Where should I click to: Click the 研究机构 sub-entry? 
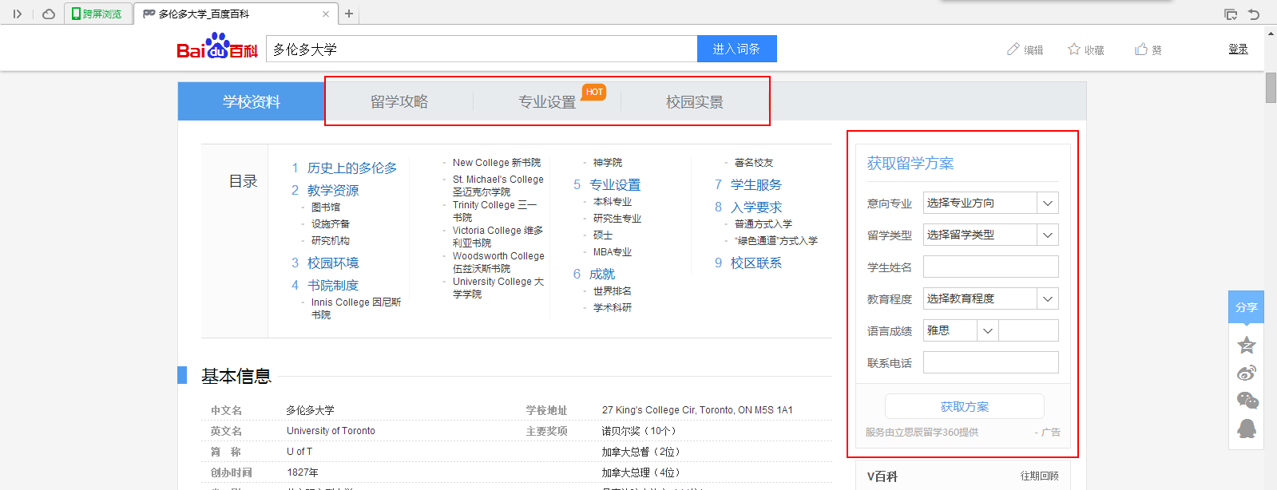pos(331,240)
